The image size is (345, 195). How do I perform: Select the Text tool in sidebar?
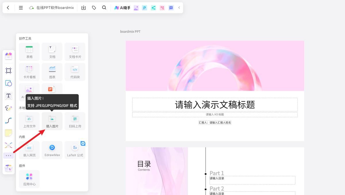pos(8,96)
